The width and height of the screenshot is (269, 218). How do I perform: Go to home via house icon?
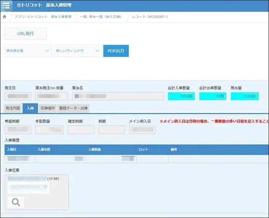click(x=5, y=17)
